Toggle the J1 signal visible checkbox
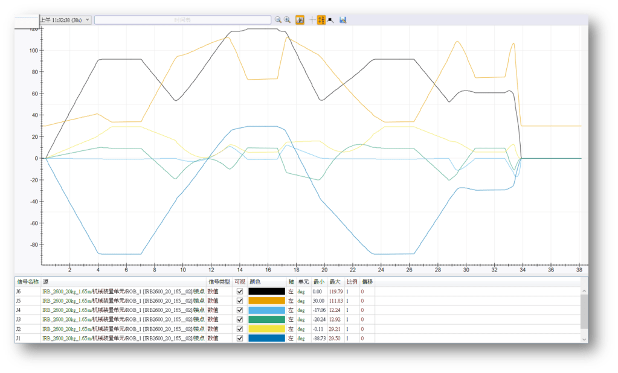The height and width of the screenshot is (373, 618). (240, 339)
